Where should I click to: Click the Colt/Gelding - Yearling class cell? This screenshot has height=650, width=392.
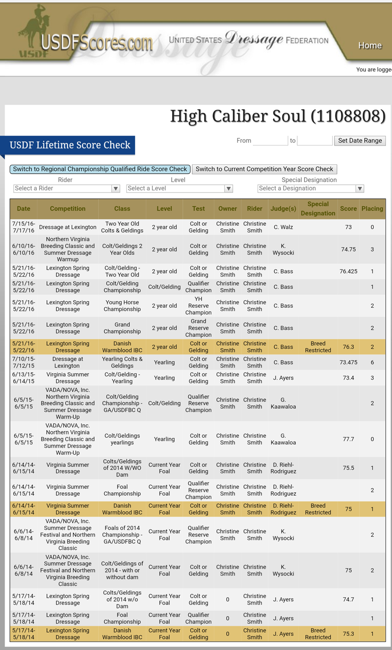pos(122,378)
